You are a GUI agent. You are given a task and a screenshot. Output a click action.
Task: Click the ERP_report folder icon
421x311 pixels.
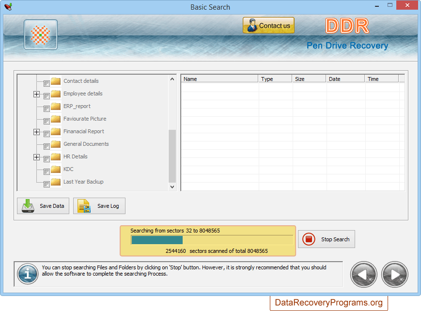tap(56, 106)
